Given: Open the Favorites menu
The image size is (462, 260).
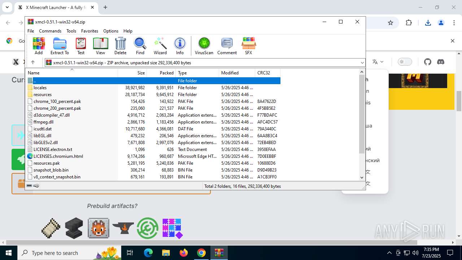Looking at the screenshot, I should [x=90, y=31].
